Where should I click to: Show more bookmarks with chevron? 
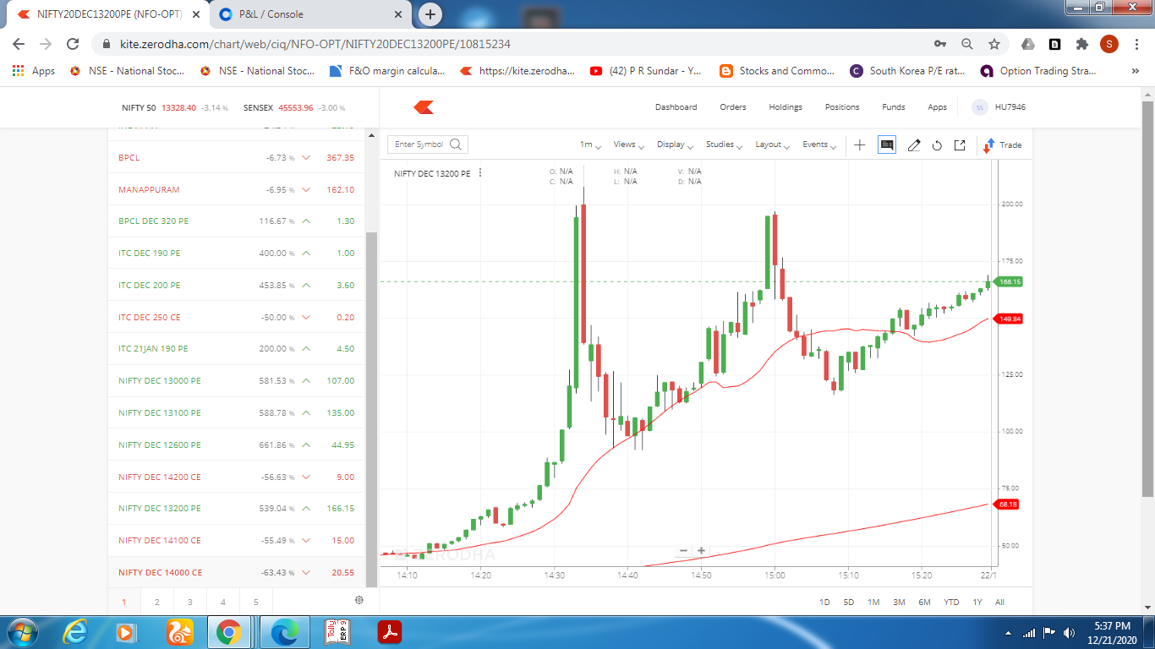[1135, 71]
